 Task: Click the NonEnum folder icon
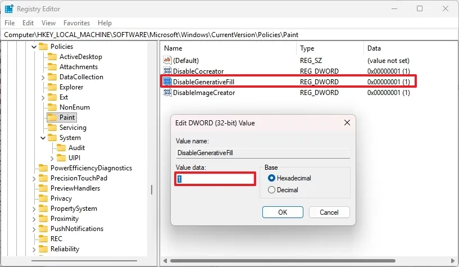pyautogui.click(x=52, y=107)
